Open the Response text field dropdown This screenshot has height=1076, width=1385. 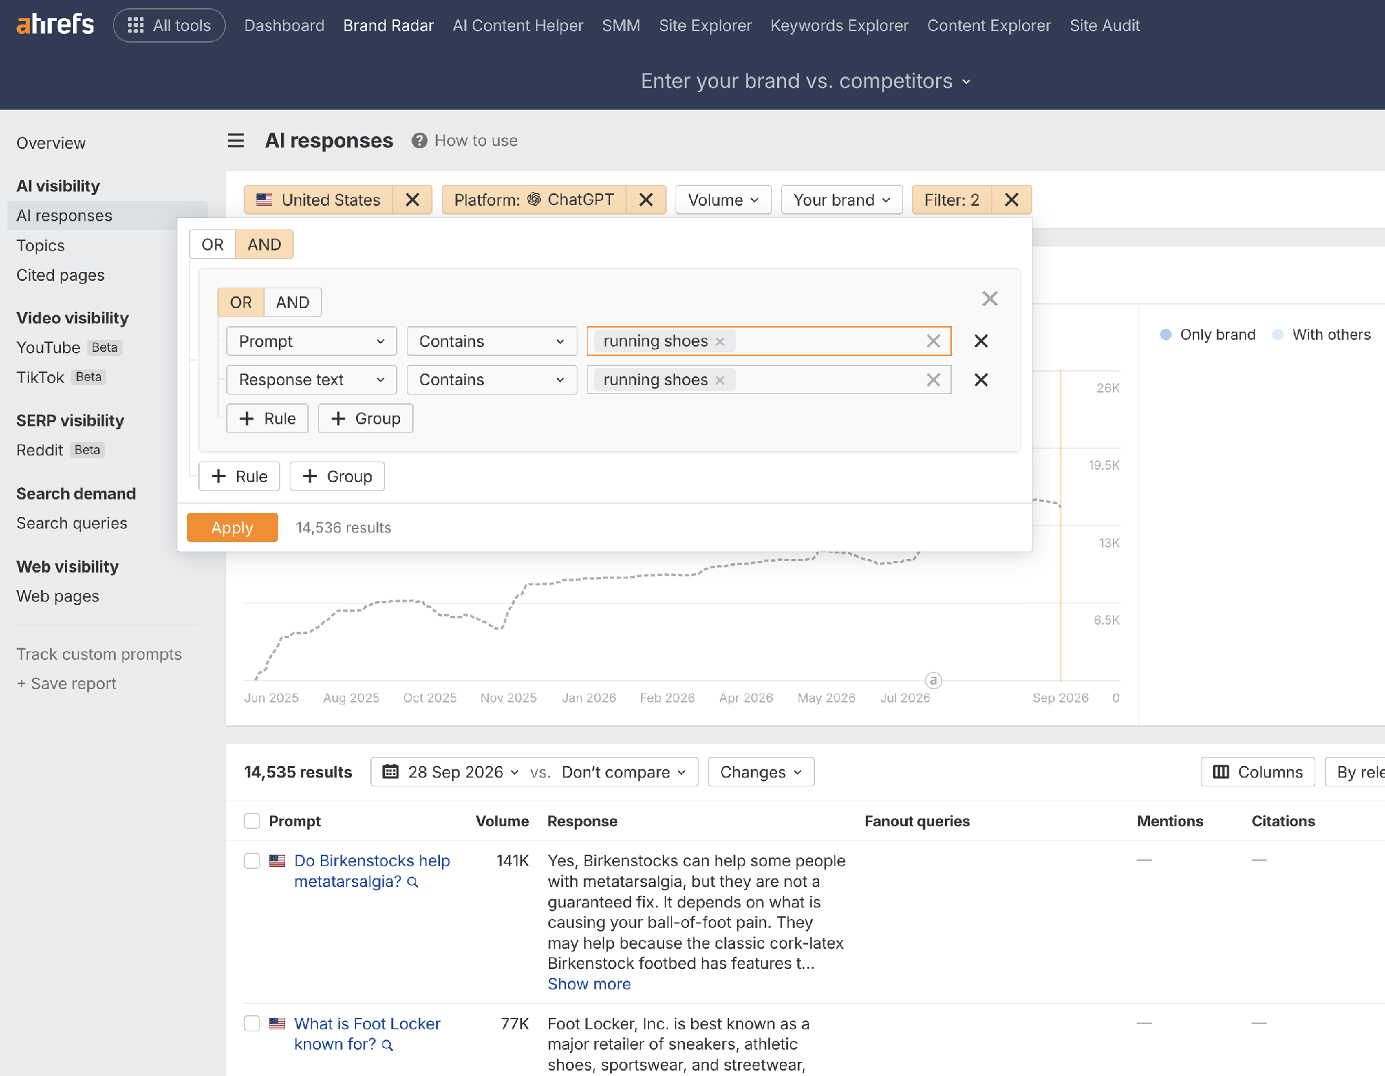click(311, 380)
